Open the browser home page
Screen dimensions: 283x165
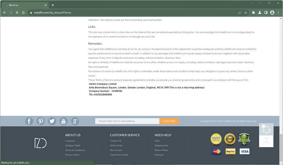pos(23,13)
